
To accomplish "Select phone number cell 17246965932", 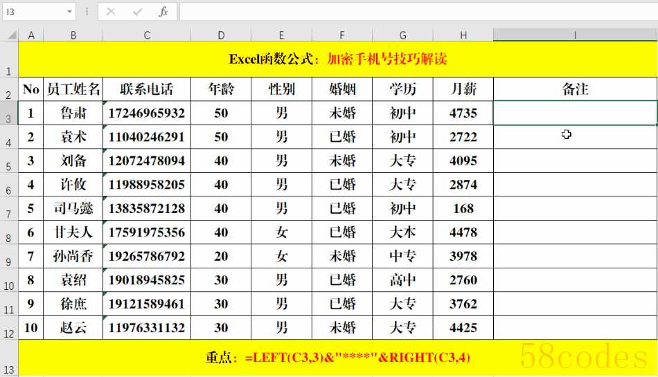I will tap(147, 113).
